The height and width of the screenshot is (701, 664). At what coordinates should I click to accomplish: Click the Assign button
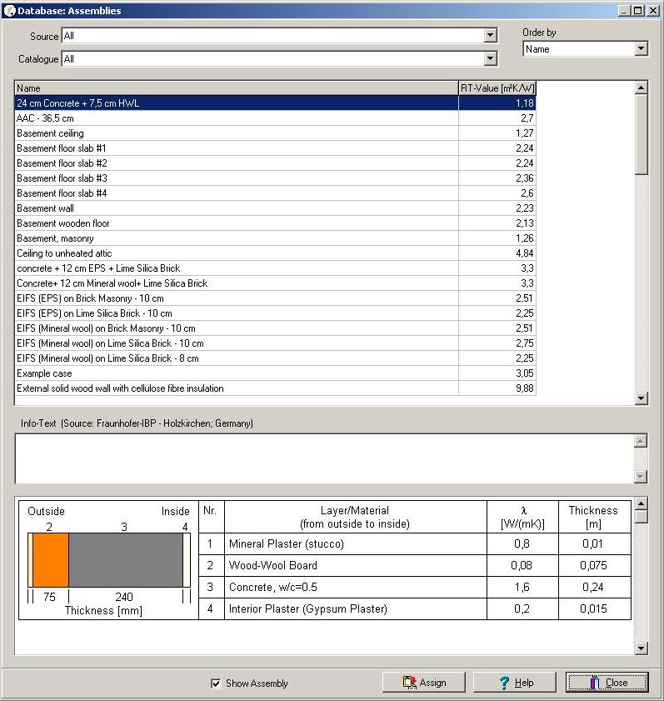click(x=423, y=683)
